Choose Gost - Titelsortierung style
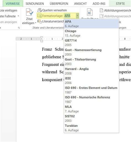This screenshot has width=131, height=142. (x=91, y=62)
